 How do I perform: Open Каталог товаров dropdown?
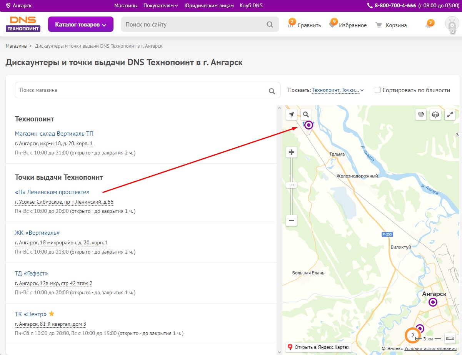(x=81, y=25)
